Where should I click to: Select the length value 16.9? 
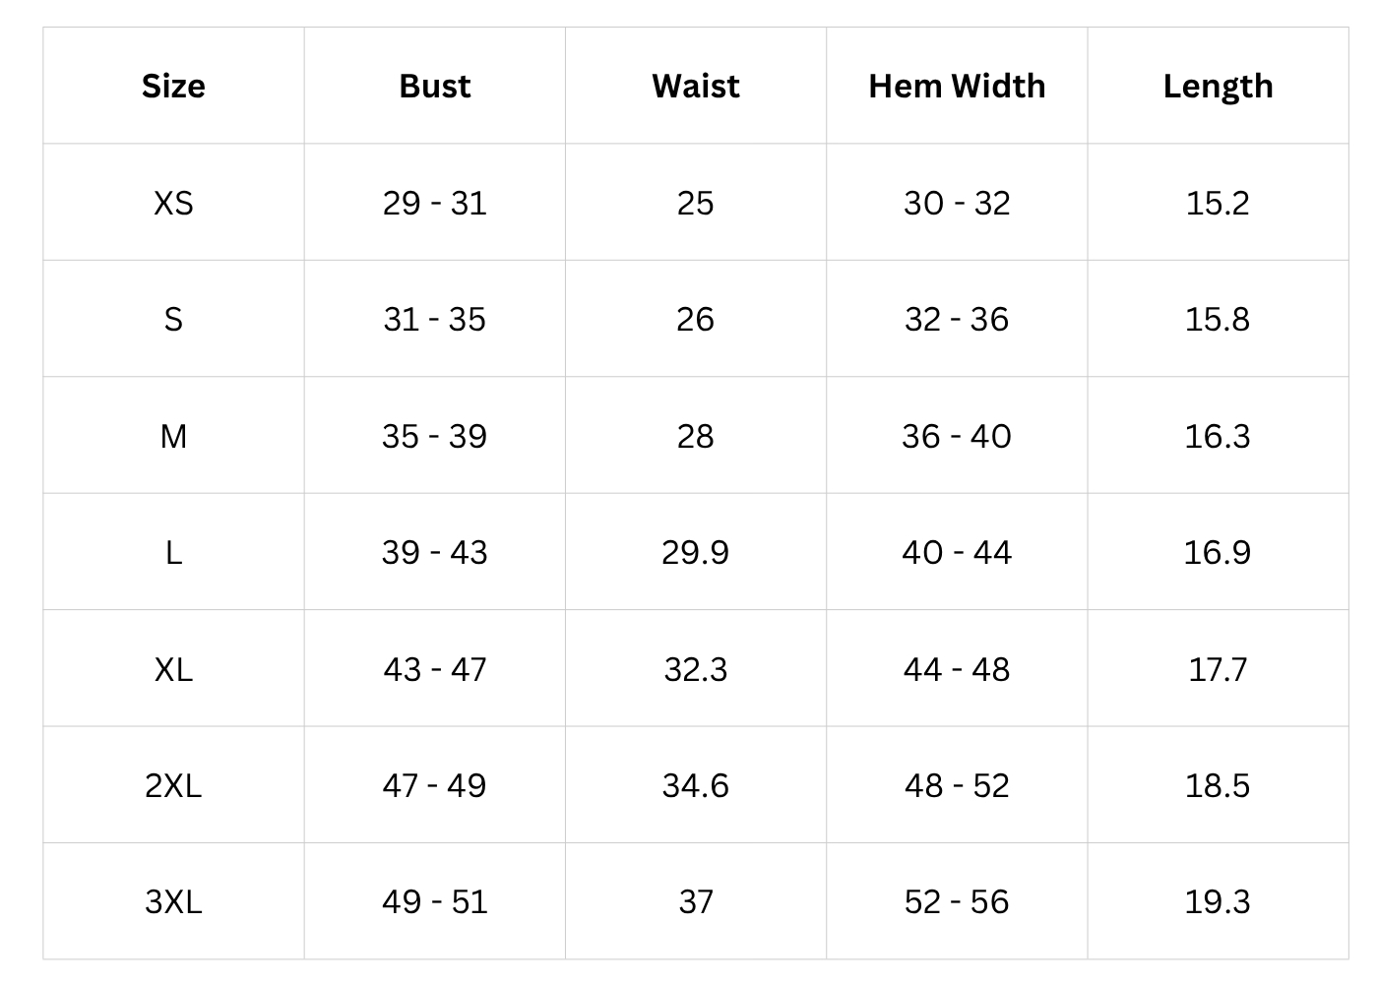1218,553
